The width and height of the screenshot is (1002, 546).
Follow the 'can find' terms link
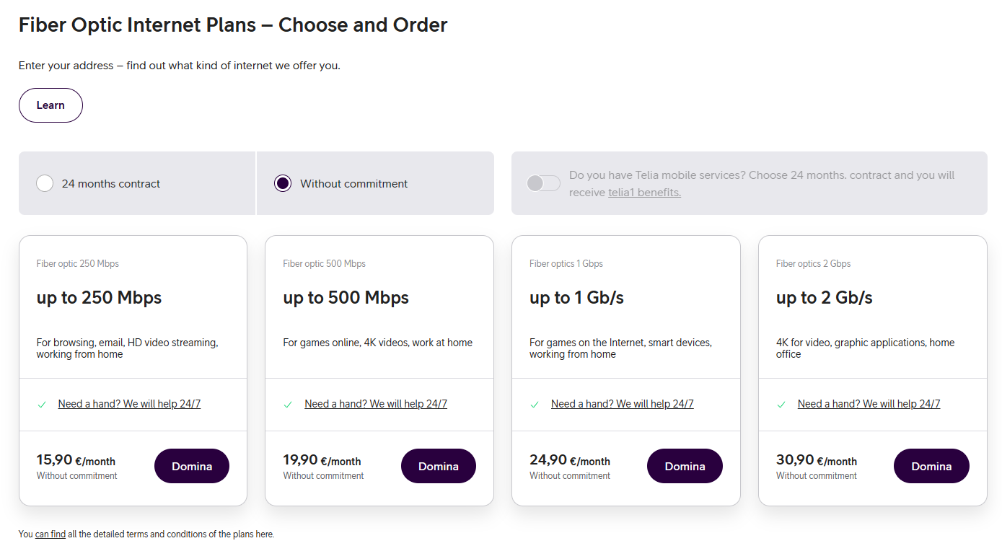pos(50,534)
